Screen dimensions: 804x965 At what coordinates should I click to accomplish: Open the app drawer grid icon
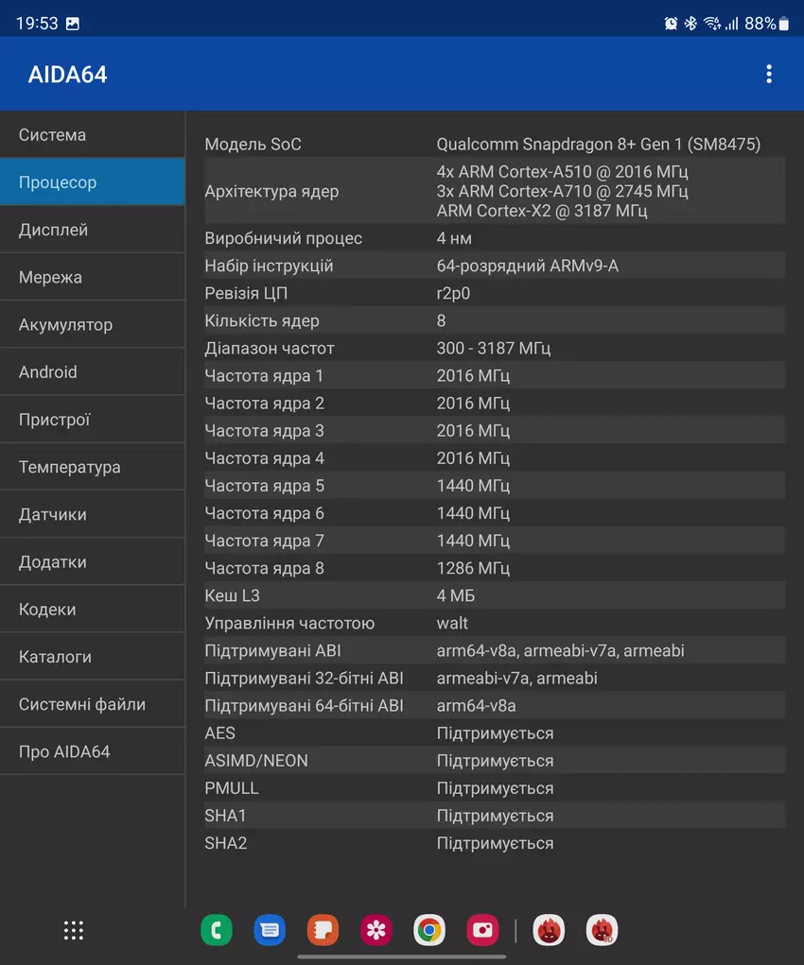tap(74, 930)
